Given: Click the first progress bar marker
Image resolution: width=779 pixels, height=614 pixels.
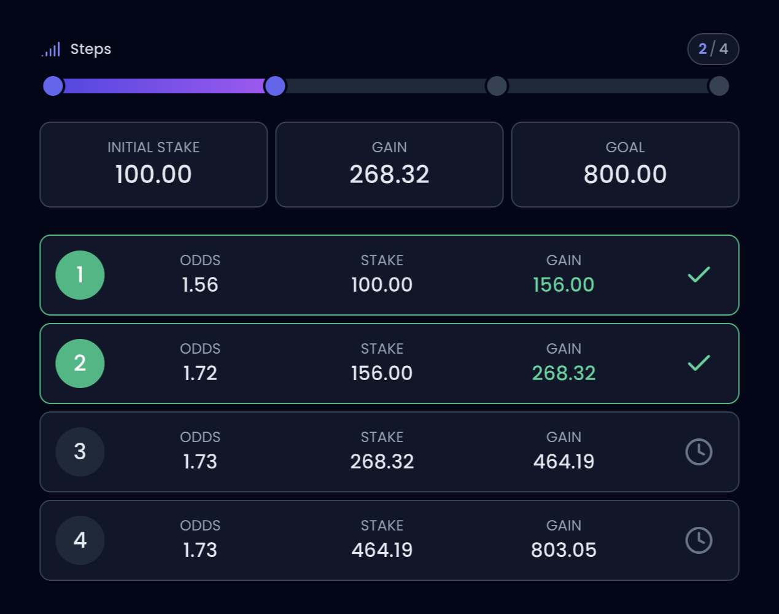Looking at the screenshot, I should click(53, 86).
